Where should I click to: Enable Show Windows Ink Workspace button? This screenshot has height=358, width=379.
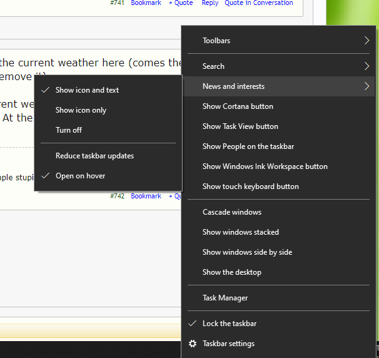[x=265, y=166]
